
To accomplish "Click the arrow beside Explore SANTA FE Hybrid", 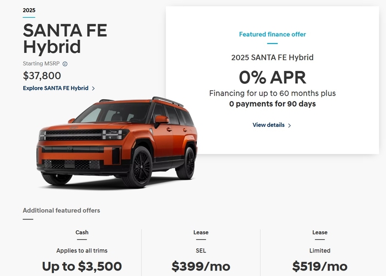I will 93,88.
